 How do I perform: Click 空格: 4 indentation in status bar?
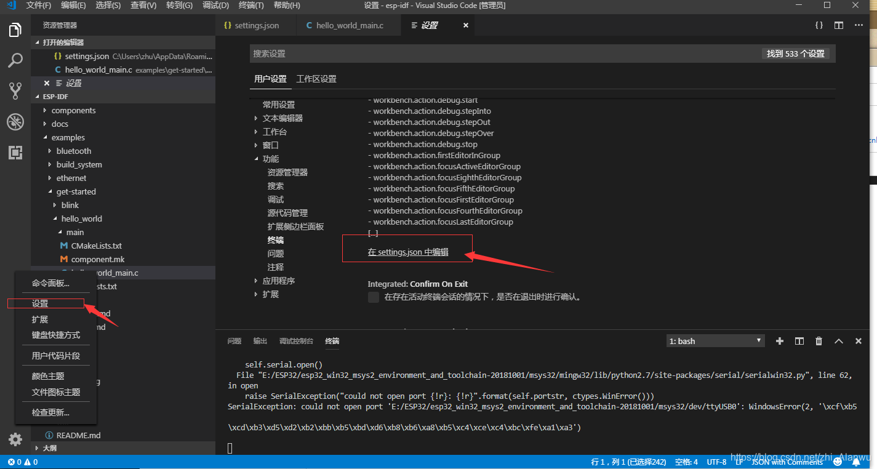686,462
